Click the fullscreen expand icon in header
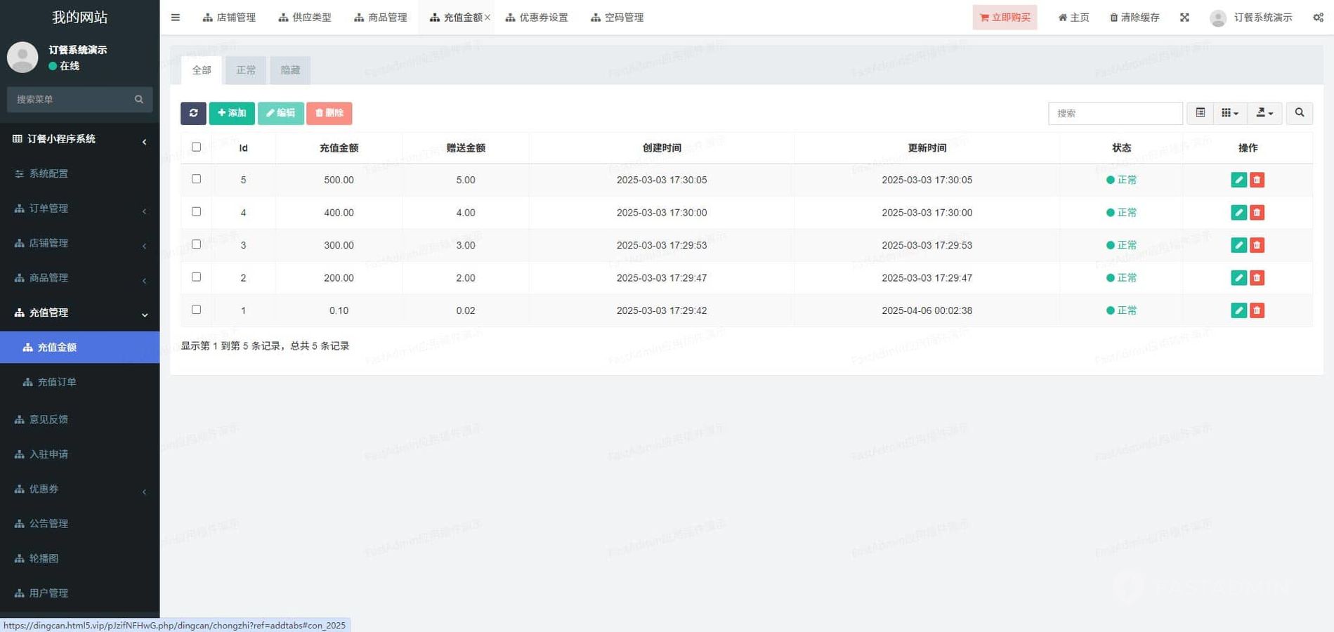This screenshot has height=632, width=1334. 1184,18
